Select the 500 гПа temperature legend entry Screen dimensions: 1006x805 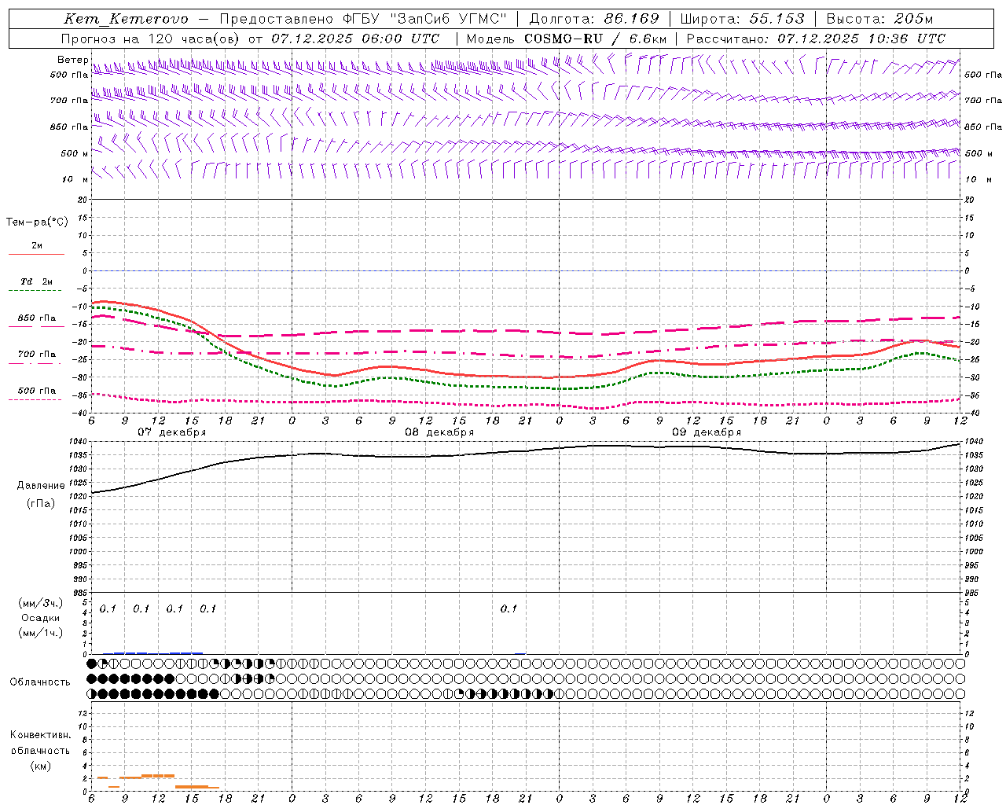[x=36, y=391]
